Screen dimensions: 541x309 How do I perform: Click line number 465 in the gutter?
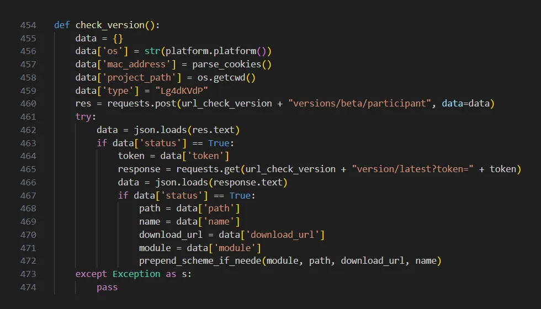(28, 169)
